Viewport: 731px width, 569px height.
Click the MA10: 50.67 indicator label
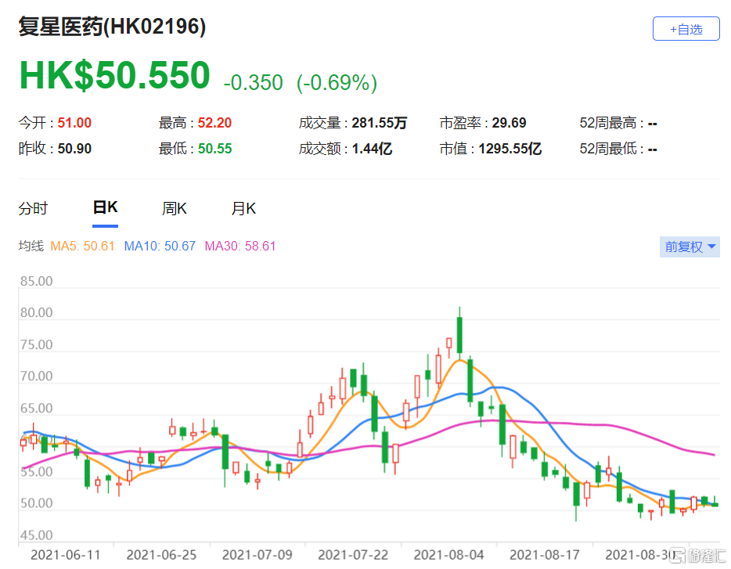point(160,246)
